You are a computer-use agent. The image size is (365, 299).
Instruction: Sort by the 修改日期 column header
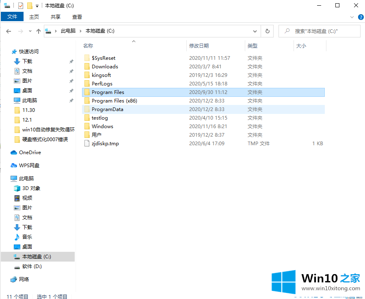tap(199, 46)
